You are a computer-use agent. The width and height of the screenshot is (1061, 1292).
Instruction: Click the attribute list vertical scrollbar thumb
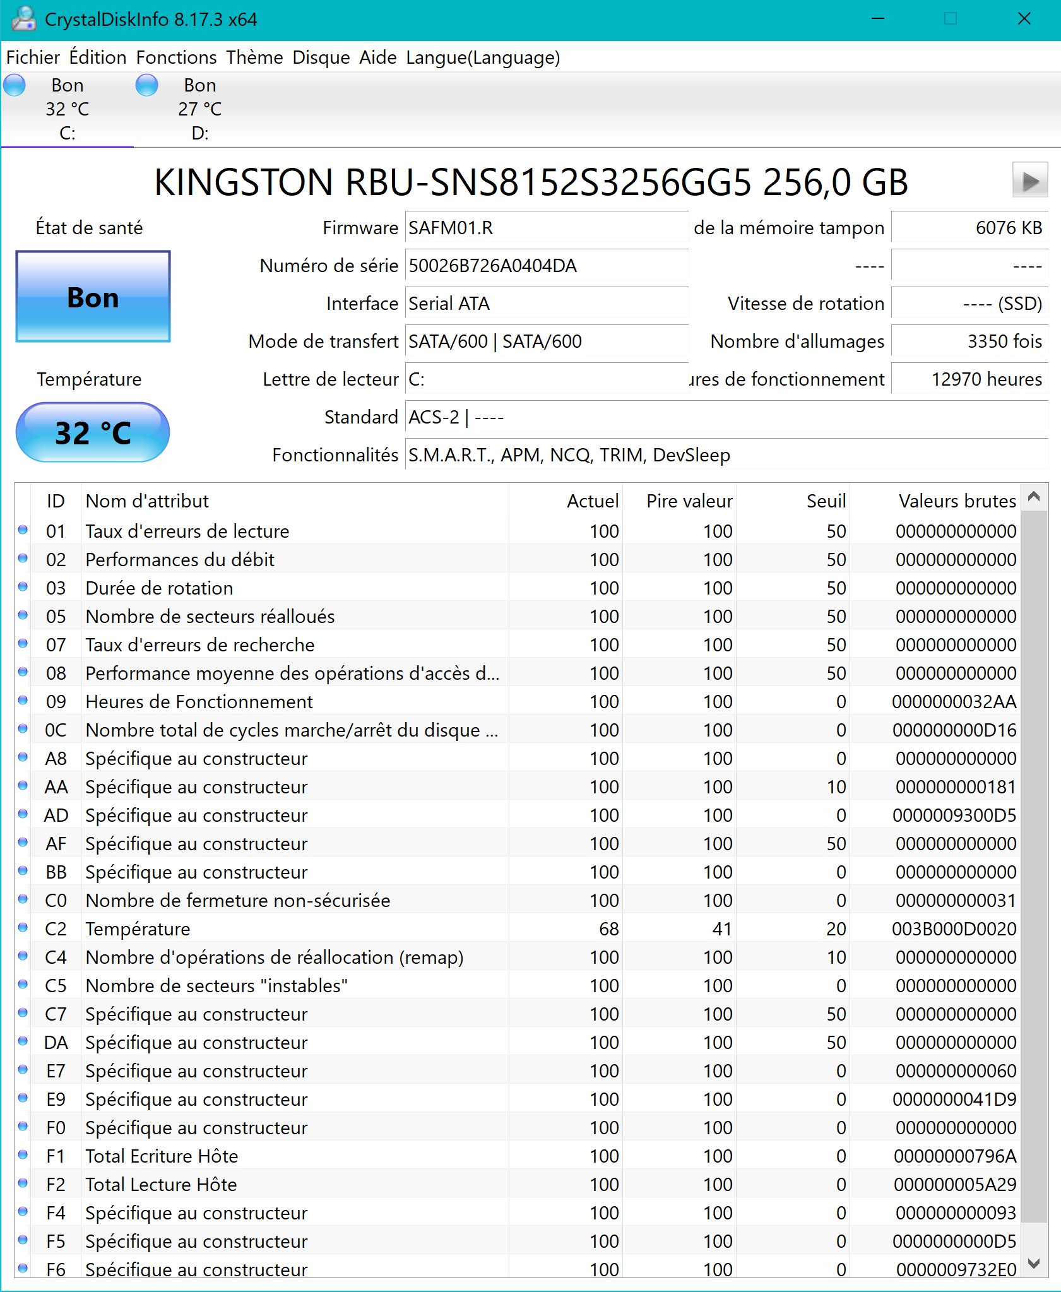click(x=1034, y=866)
